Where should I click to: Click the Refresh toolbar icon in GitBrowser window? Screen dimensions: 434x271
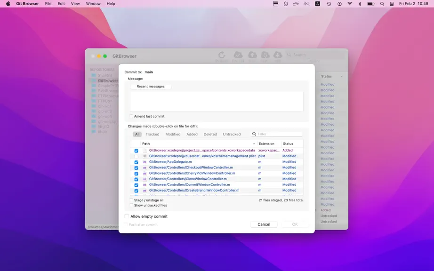[222, 55]
